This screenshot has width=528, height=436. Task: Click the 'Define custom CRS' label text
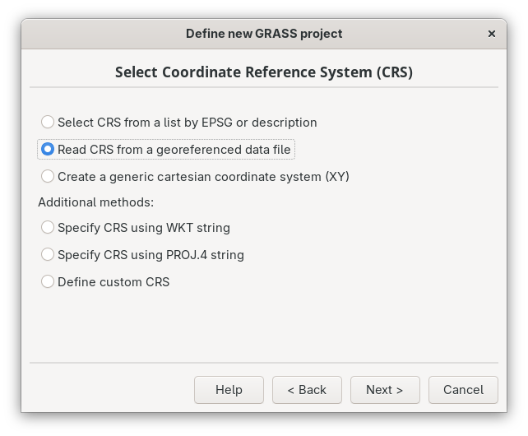point(113,281)
